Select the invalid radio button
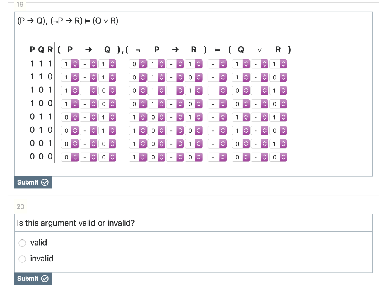This screenshot has height=291, width=385. coord(22,259)
